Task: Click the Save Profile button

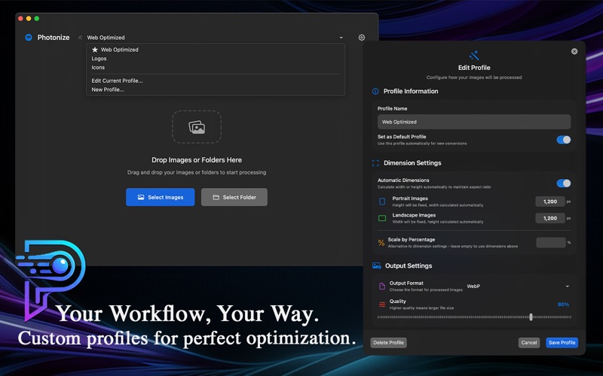Action: (562, 343)
